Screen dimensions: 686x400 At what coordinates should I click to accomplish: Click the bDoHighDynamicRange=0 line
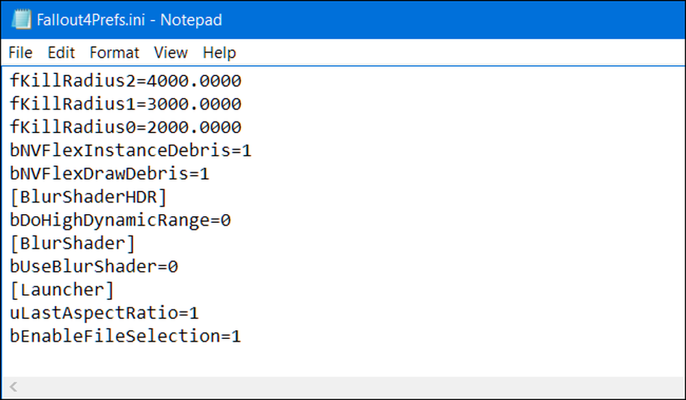click(x=120, y=220)
